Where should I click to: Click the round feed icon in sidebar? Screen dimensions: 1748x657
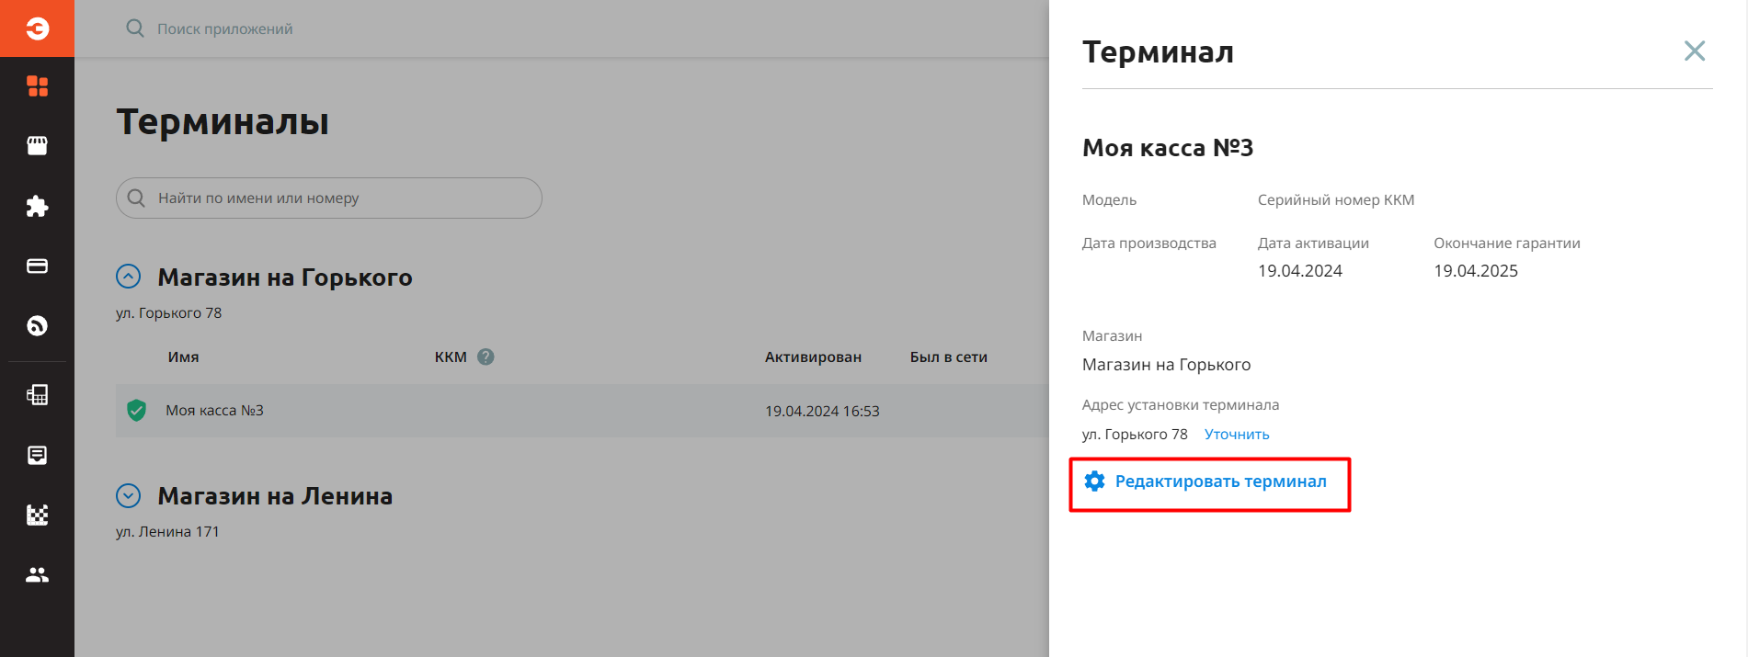(x=37, y=325)
